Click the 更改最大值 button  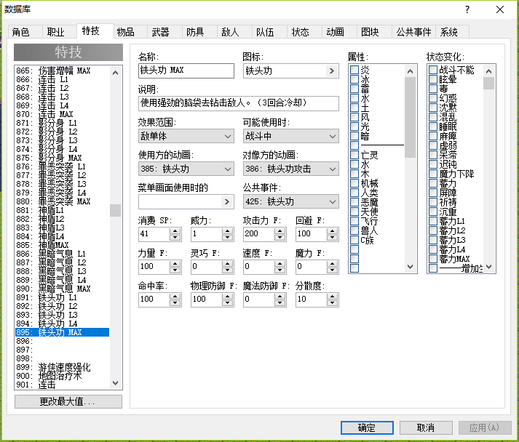point(68,402)
